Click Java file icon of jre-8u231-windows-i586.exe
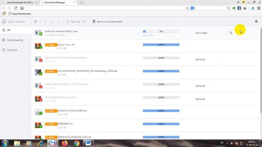Image resolution: width=262 pixels, height=147 pixels. point(38,112)
